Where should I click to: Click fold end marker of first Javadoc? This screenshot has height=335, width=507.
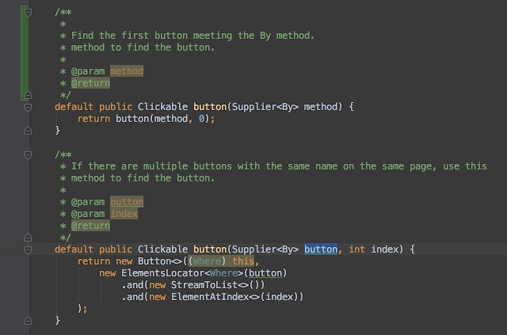click(x=29, y=95)
